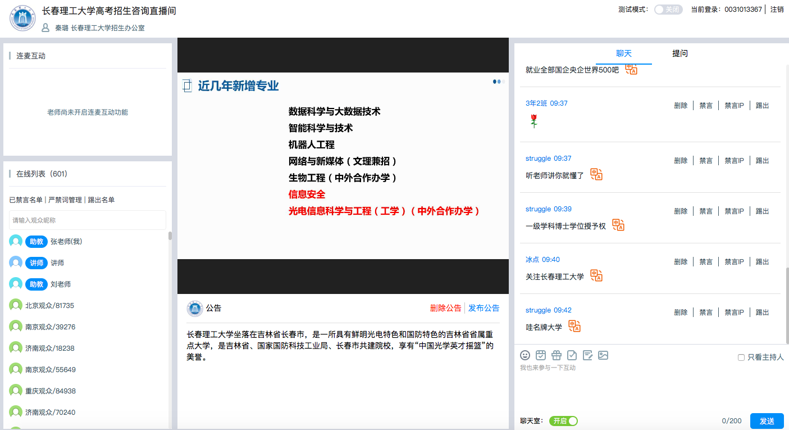Toggle the 测试模式 switch

(x=668, y=10)
